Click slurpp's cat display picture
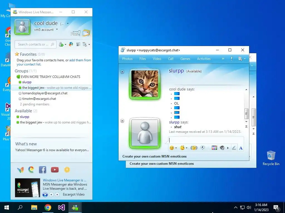285x213 pixels. 145,84
